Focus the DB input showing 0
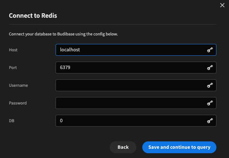 [130, 121]
